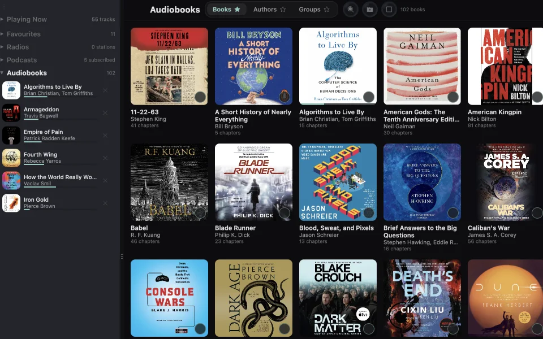Open the 'Babel' title link
Image resolution: width=543 pixels, height=339 pixels.
click(139, 228)
